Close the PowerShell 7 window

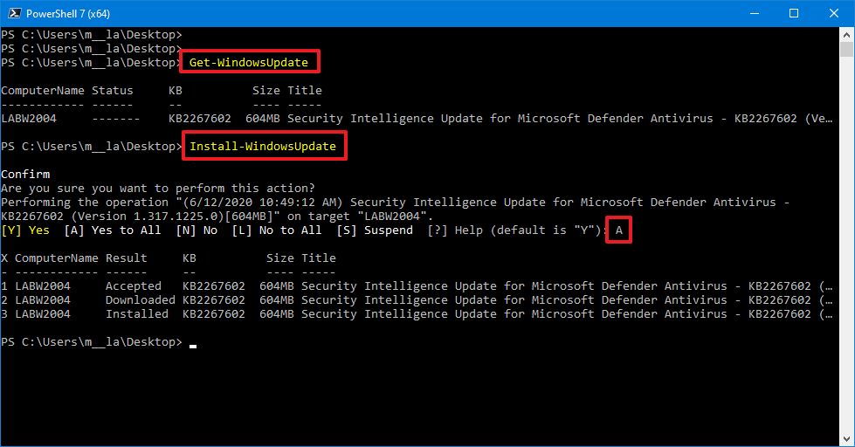point(834,13)
